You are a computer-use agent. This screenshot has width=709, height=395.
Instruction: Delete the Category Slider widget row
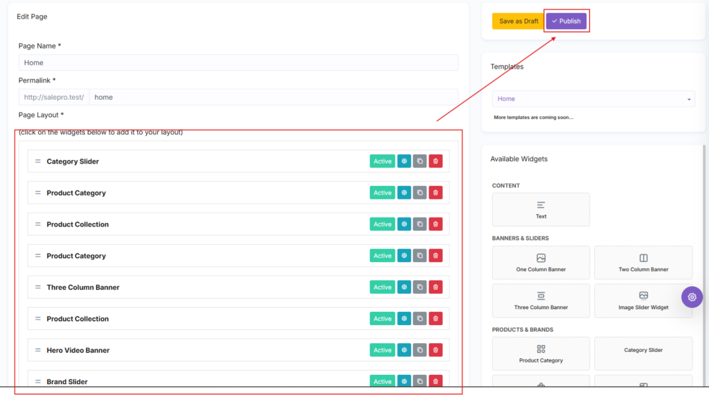pos(436,161)
